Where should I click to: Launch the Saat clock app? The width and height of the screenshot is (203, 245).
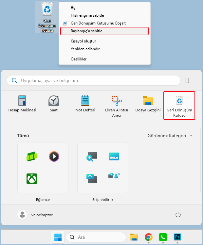pos(54,104)
